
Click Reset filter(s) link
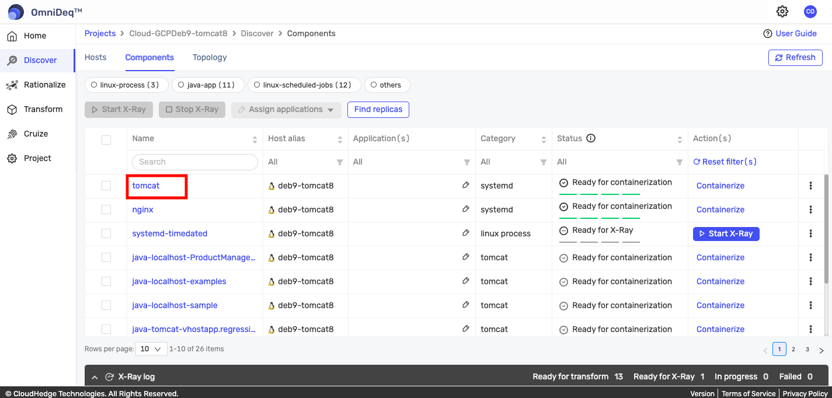(x=725, y=162)
